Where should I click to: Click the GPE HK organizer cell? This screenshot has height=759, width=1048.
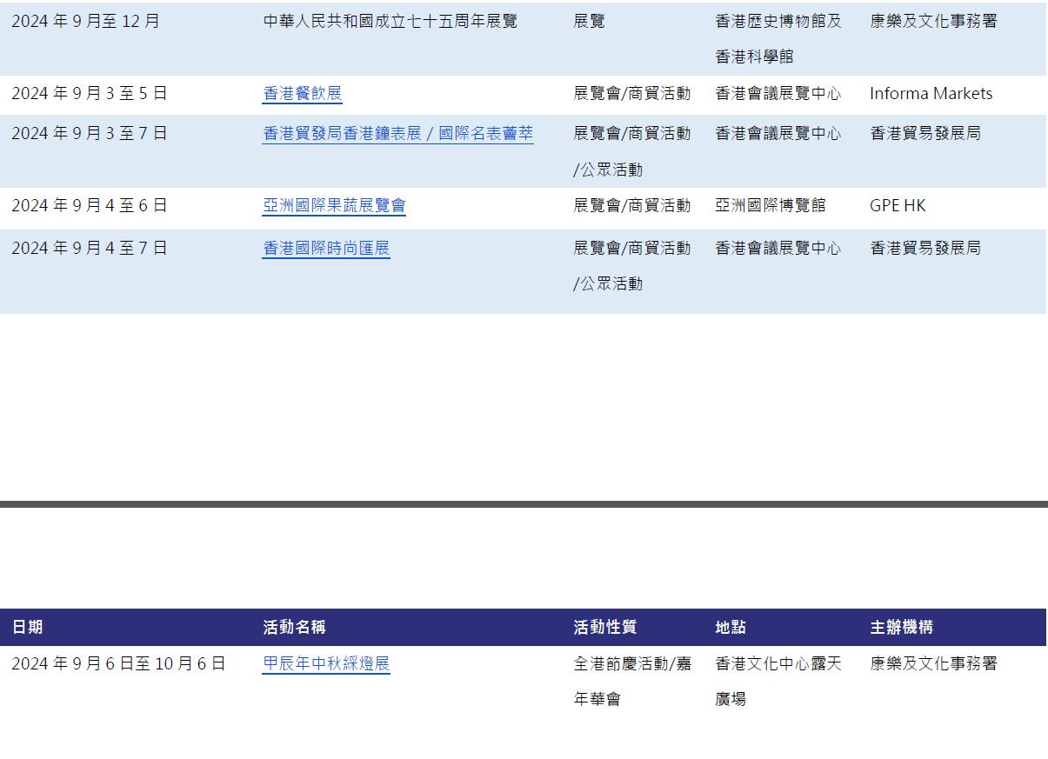(898, 206)
